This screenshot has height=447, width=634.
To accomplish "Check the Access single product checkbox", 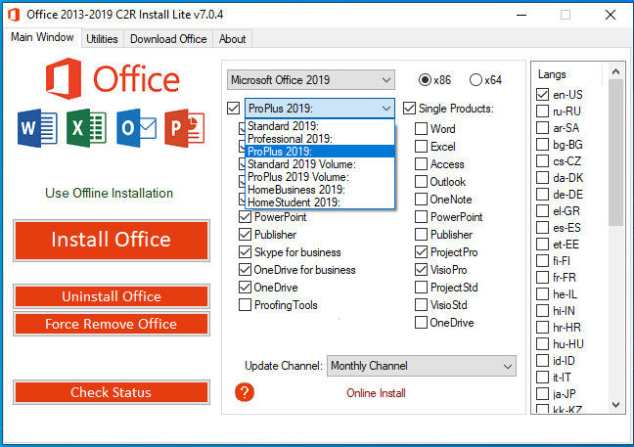I will (421, 164).
